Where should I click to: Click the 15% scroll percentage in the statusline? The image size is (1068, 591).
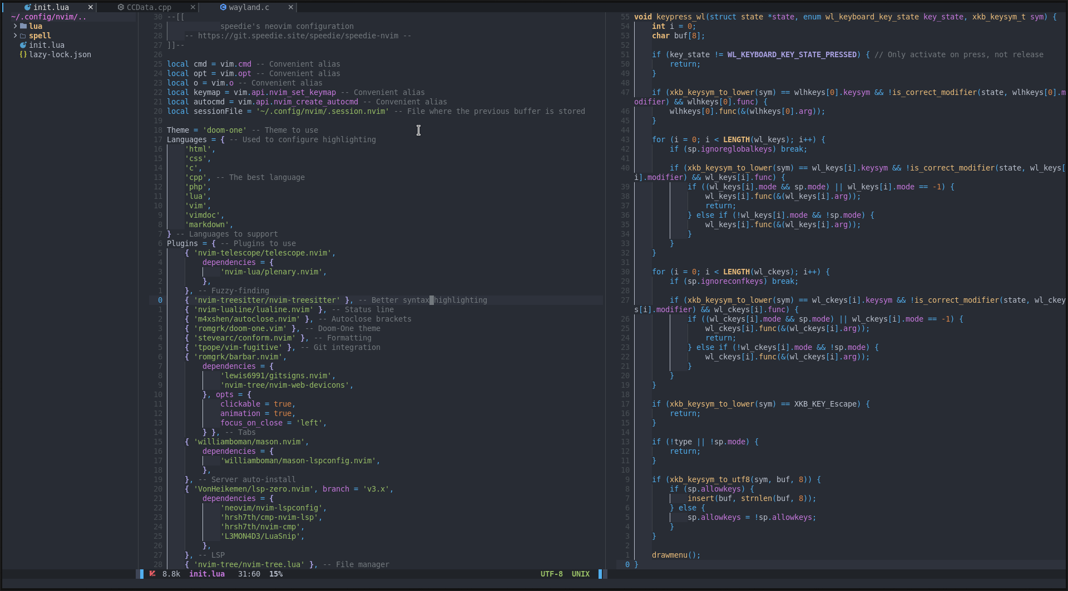point(276,574)
